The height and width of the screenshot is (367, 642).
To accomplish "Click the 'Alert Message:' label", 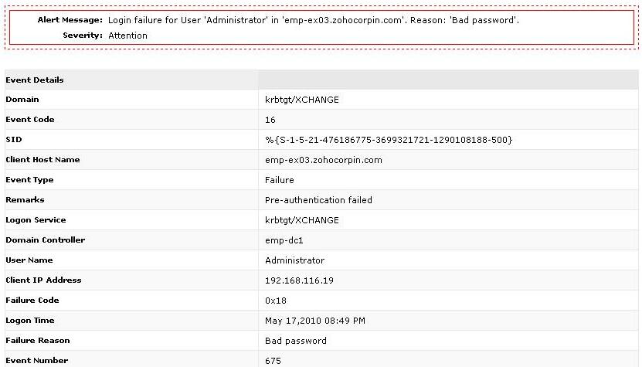I will click(x=70, y=20).
